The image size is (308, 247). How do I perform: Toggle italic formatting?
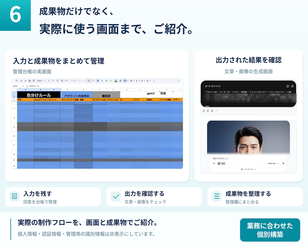(102, 81)
